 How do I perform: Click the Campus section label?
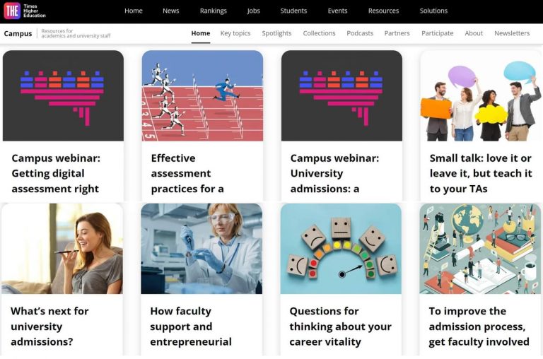coord(18,34)
